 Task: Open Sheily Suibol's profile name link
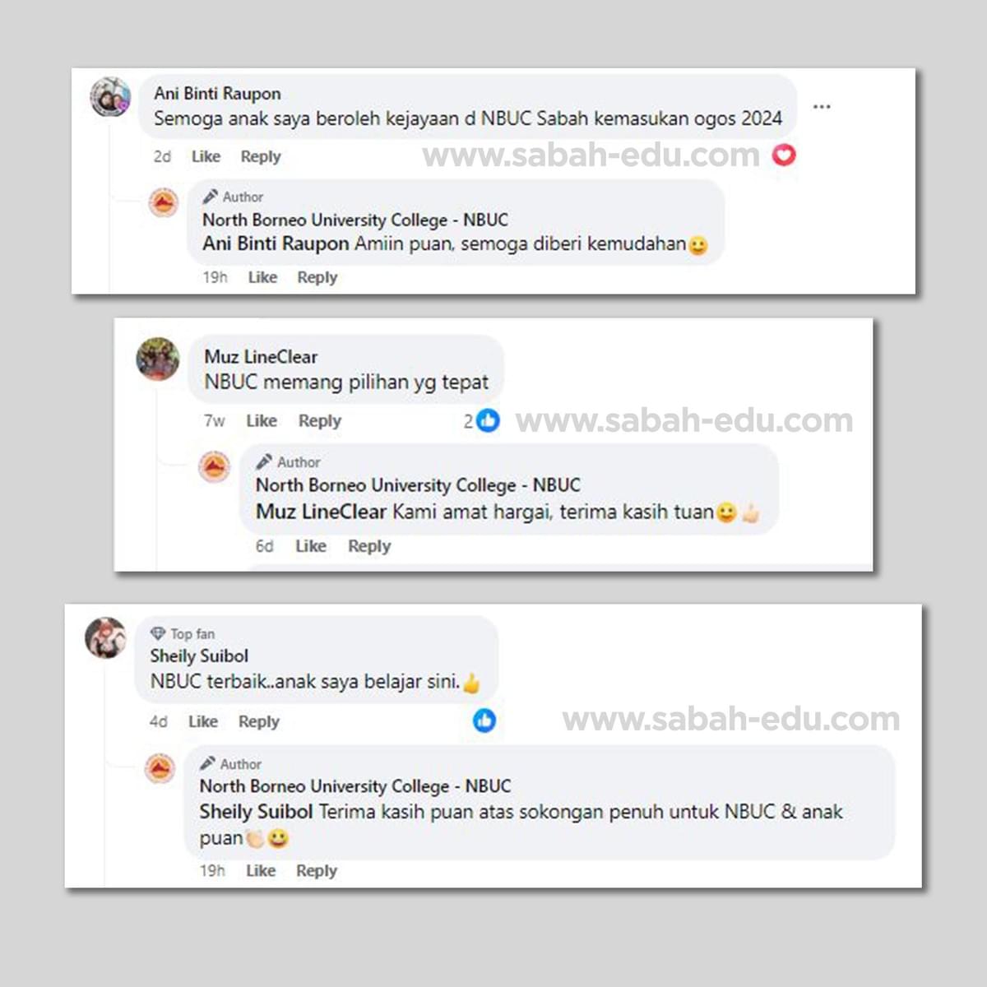199,656
